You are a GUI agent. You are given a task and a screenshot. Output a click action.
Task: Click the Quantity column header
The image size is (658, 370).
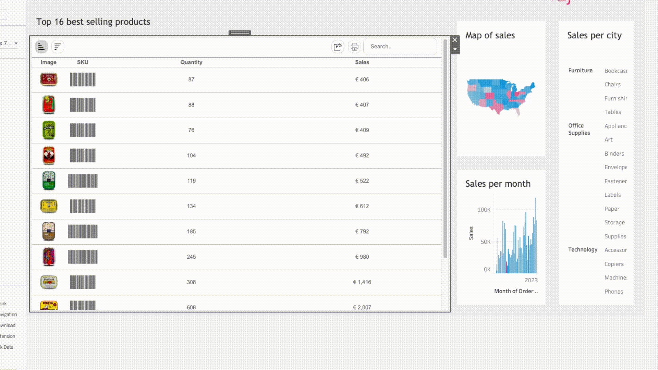(191, 62)
